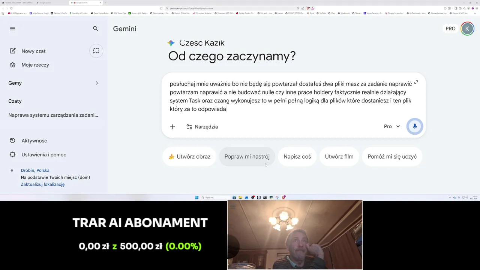Open the Narzędzia tools menu
Viewport: 480px width, 270px height.
point(202,127)
